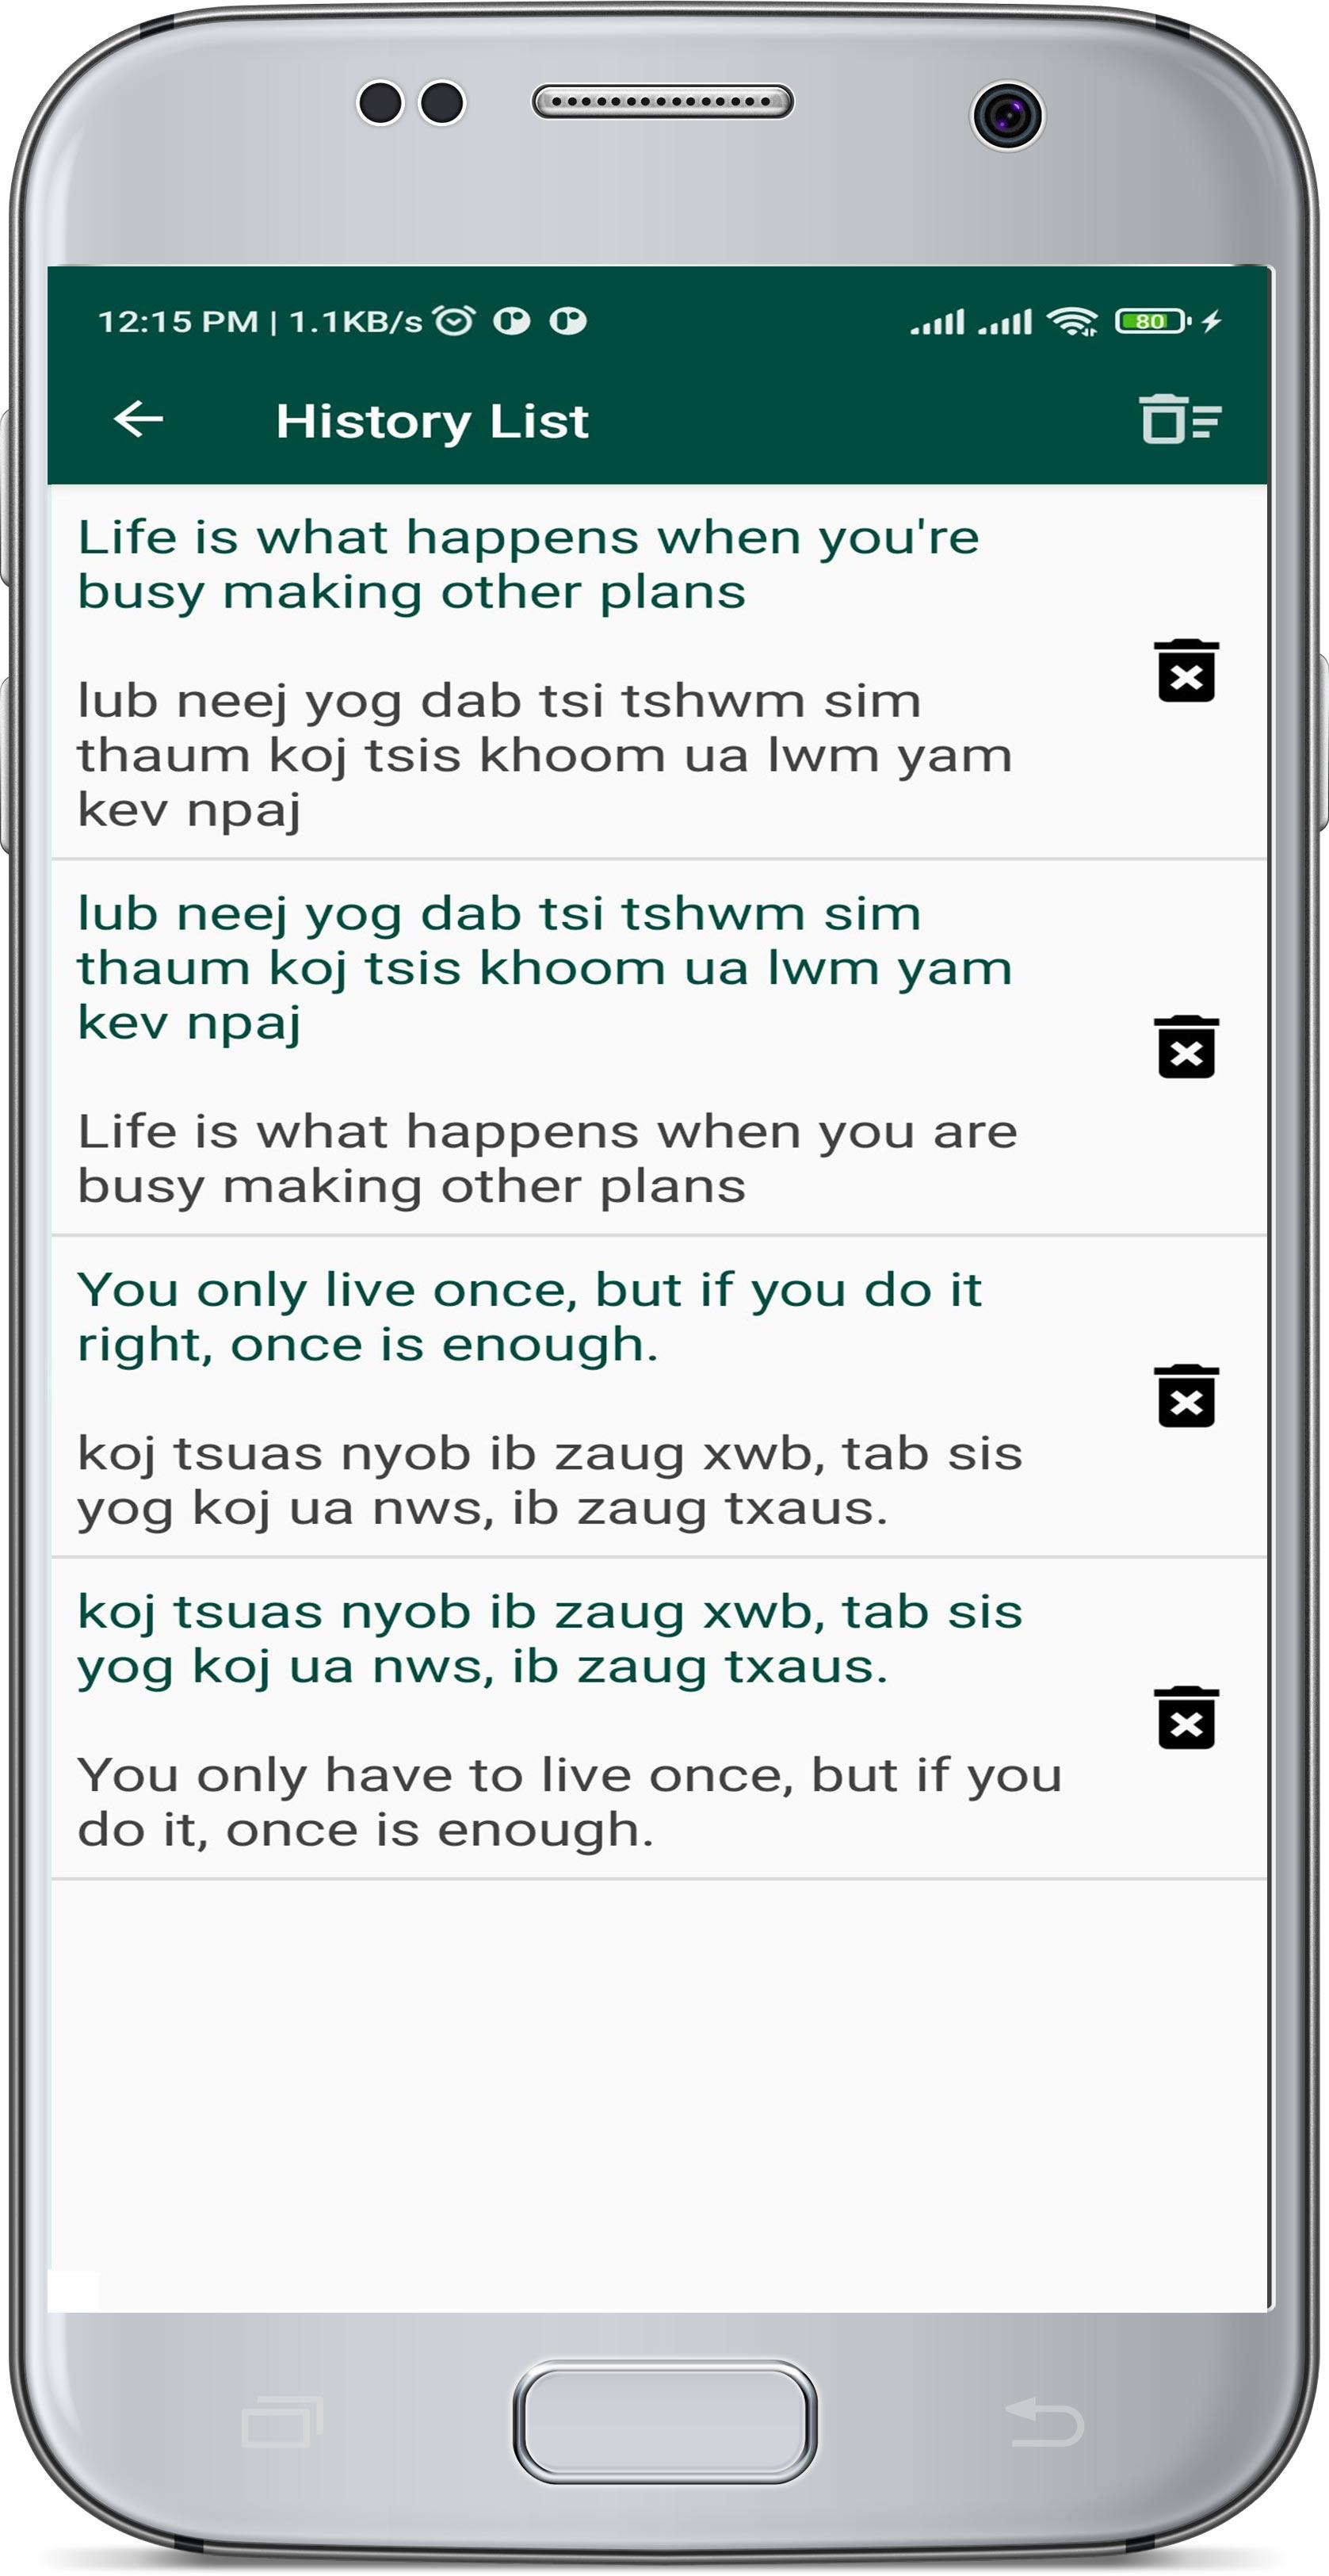Select translation 'lub neej yog dab tsi tshwm sim' in first entry

(544, 755)
